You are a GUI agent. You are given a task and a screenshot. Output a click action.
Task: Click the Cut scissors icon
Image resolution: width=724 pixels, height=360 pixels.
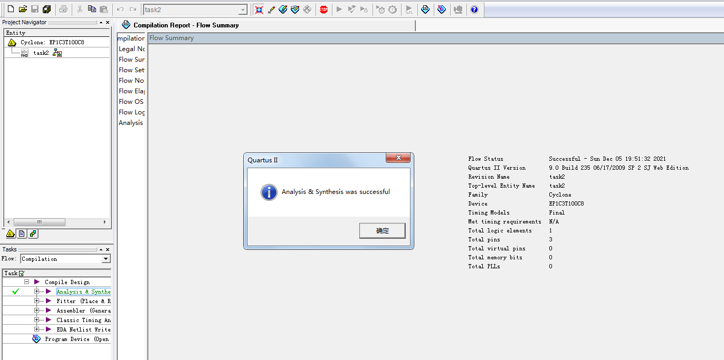[80, 9]
